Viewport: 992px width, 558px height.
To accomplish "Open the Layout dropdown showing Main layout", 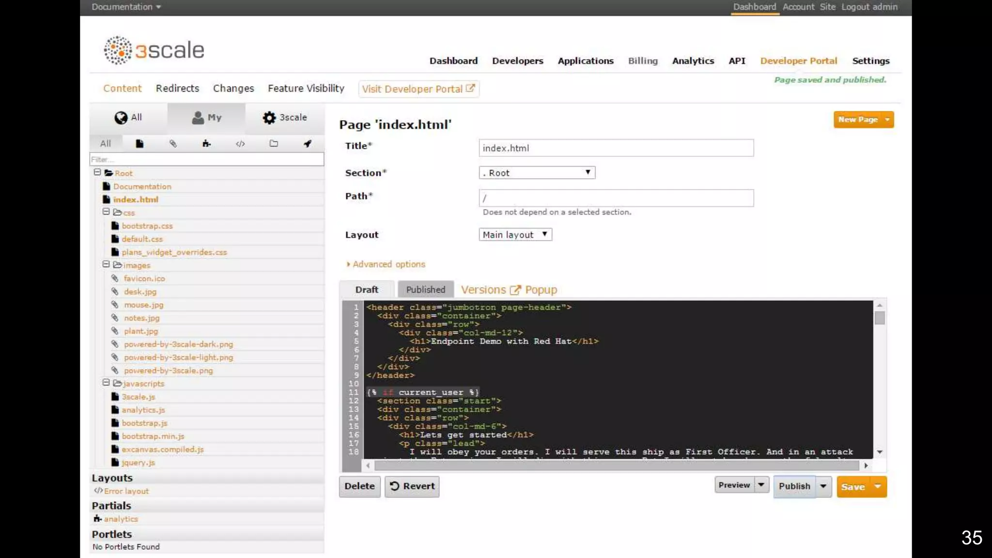I will pyautogui.click(x=515, y=235).
